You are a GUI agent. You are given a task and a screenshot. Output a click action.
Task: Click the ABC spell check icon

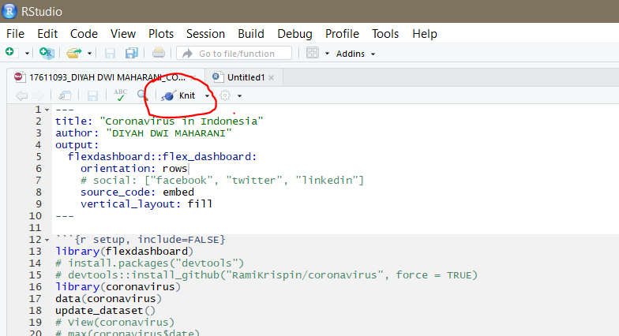120,95
